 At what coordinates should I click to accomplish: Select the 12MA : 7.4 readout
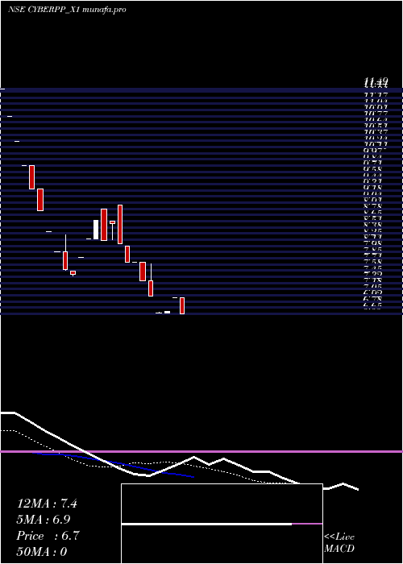47,504
